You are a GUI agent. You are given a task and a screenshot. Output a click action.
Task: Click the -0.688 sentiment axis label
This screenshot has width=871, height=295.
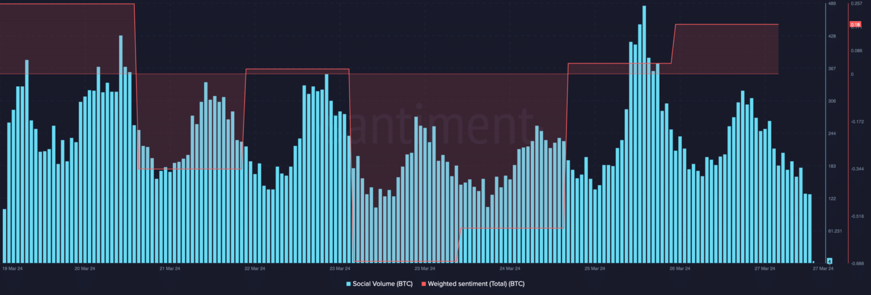(857, 263)
